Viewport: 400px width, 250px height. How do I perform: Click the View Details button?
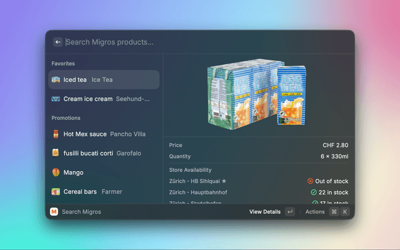[x=265, y=212]
